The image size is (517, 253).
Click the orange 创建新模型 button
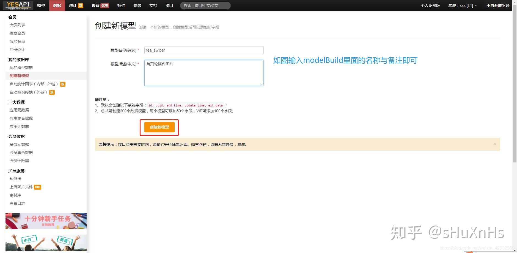click(159, 127)
